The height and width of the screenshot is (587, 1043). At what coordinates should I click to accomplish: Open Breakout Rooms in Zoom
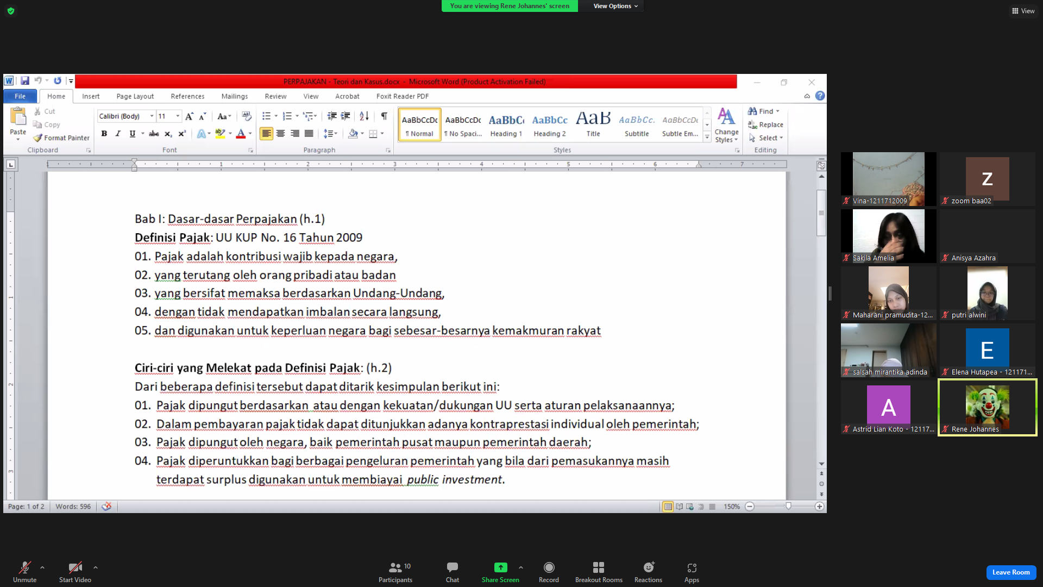coord(599,573)
